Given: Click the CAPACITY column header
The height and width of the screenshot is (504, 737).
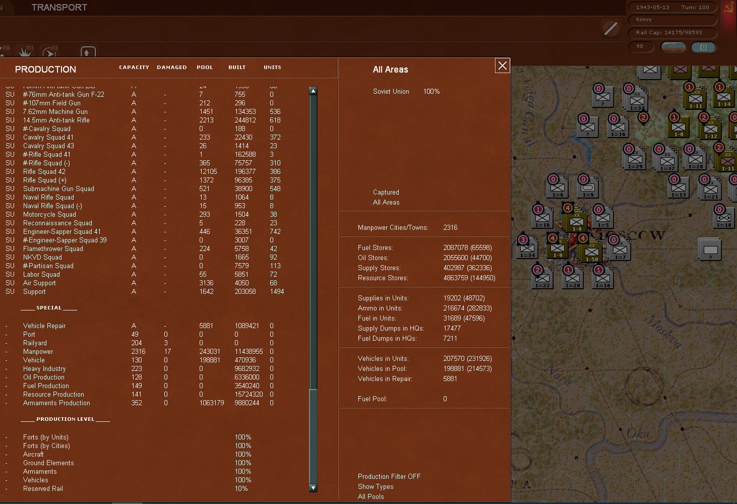Looking at the screenshot, I should pyautogui.click(x=134, y=67).
